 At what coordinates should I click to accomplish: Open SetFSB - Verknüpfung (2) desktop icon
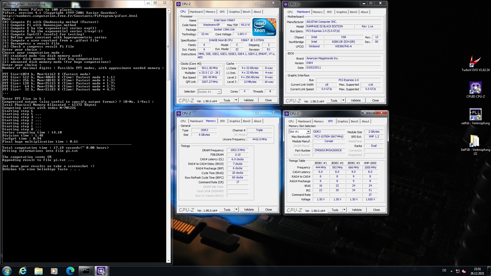coord(475,145)
